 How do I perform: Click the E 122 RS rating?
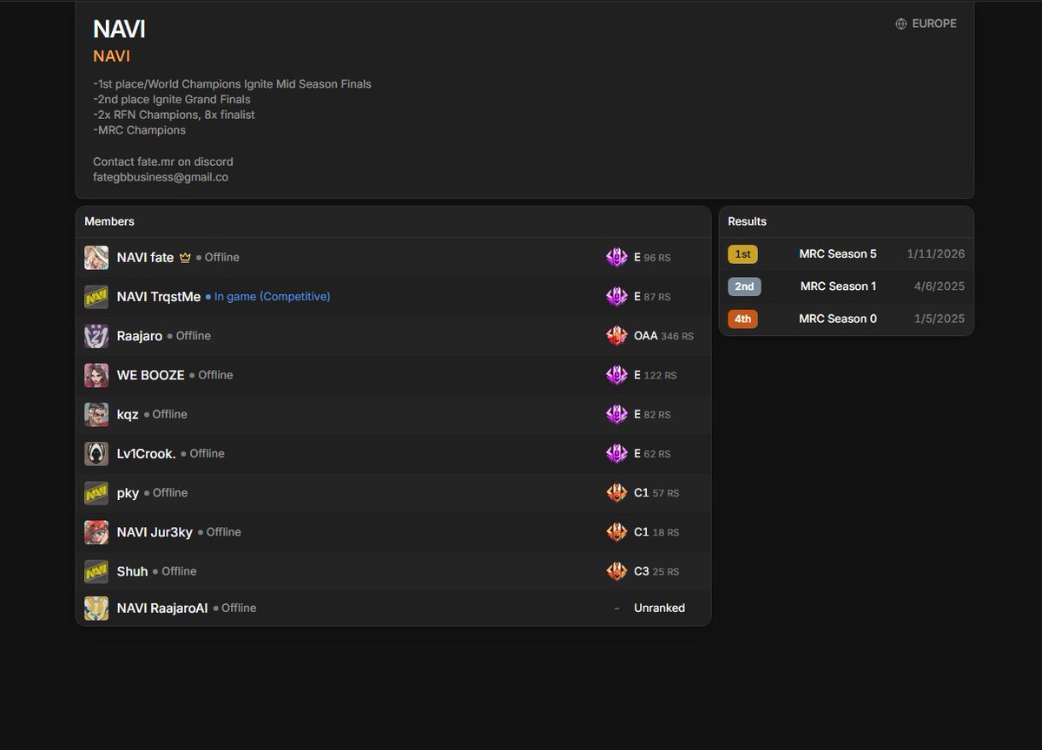coord(655,375)
